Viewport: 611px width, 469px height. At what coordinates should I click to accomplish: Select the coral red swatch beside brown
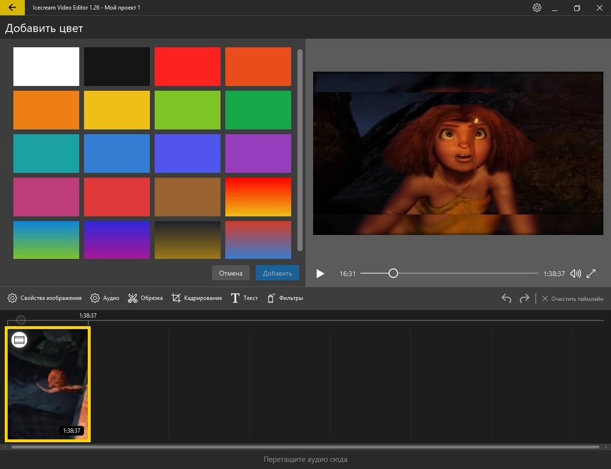pyautogui.click(x=117, y=197)
